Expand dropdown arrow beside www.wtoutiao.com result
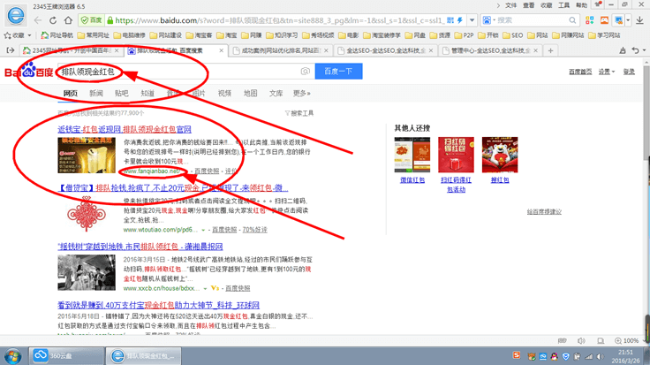The image size is (650, 365). pyautogui.click(x=203, y=230)
